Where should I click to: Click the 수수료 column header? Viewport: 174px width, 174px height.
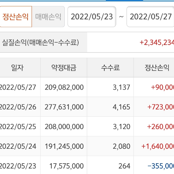[110, 68]
